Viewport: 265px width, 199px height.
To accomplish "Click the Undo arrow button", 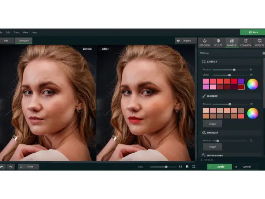I will 2,167.
